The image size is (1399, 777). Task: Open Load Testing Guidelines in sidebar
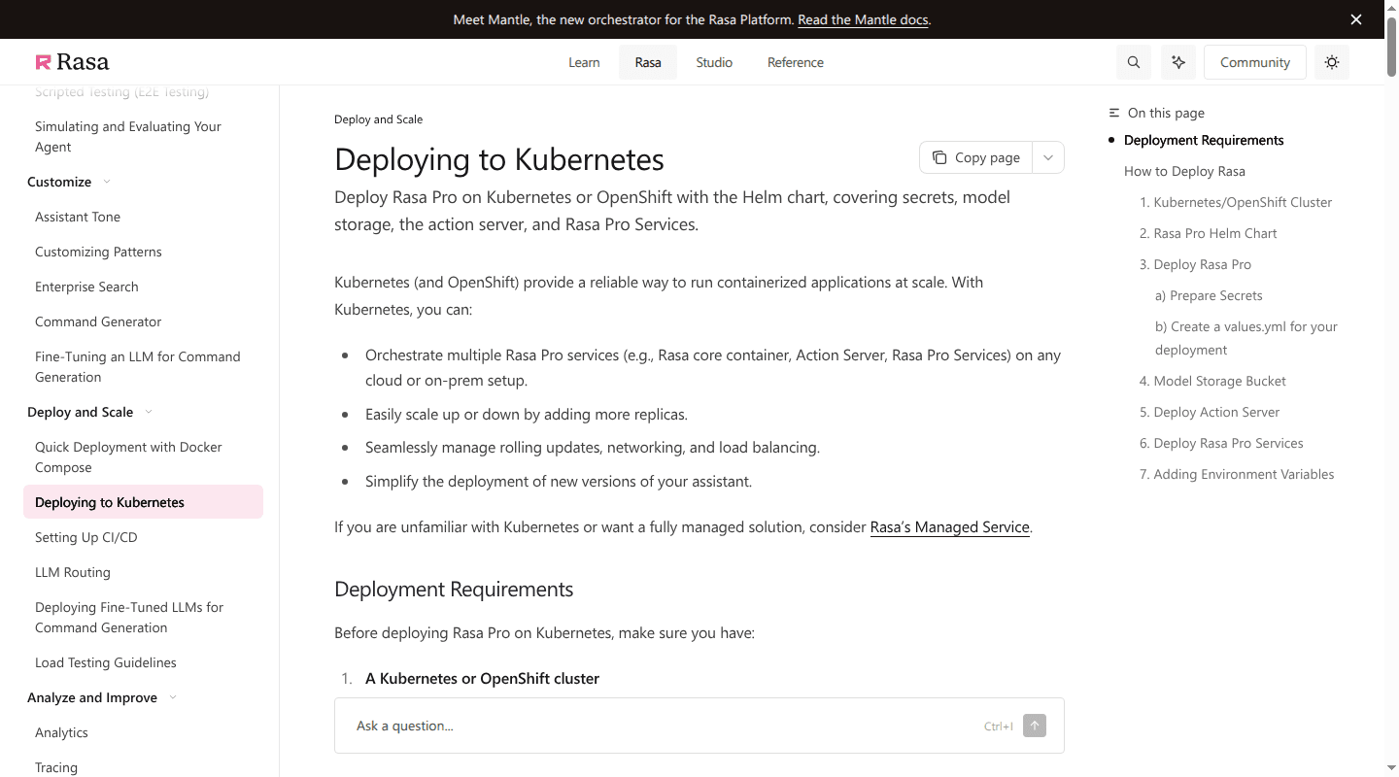143,662
